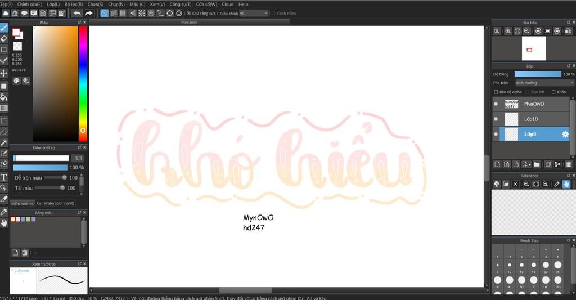This screenshot has height=300, width=576.
Task: Click the rainbow hue bar
Action: [x=83, y=84]
